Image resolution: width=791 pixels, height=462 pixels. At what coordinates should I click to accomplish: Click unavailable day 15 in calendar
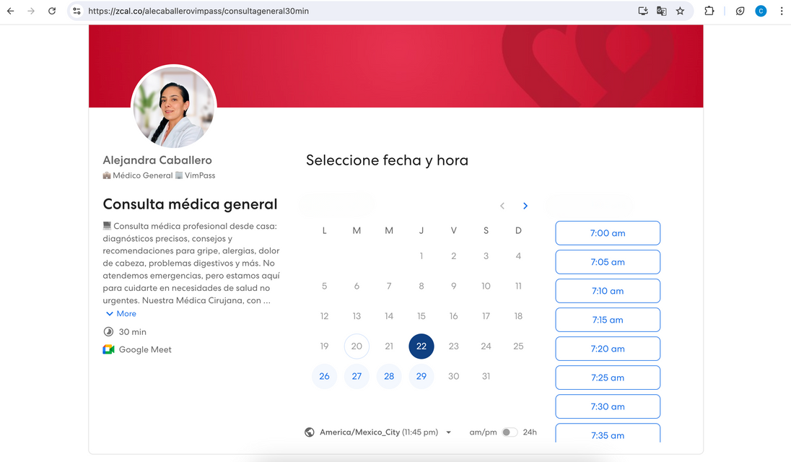[421, 316]
